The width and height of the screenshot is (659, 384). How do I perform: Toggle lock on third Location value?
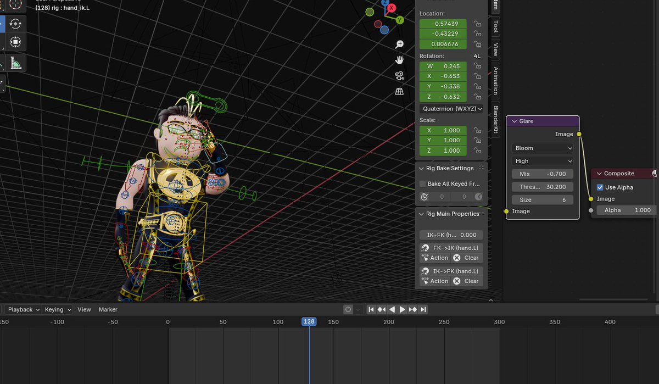pyautogui.click(x=478, y=44)
